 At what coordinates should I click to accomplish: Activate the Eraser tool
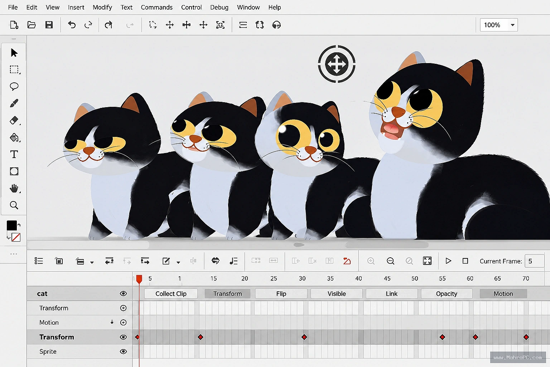(x=14, y=120)
